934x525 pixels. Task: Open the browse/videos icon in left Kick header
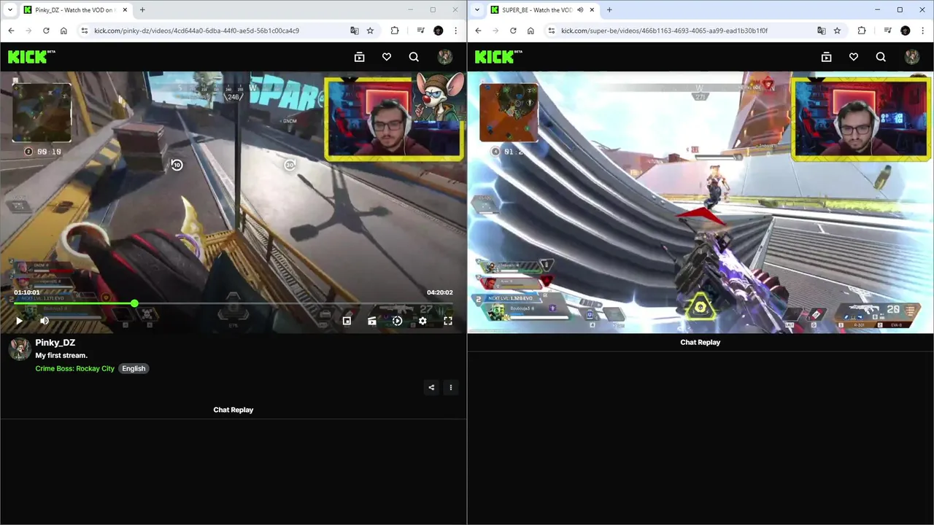359,57
